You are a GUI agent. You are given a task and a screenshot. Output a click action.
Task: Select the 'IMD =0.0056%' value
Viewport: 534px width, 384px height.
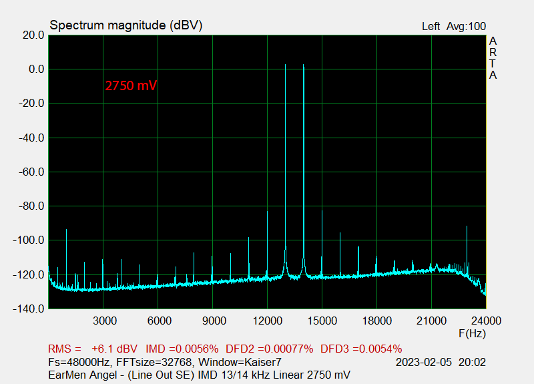[x=182, y=349]
